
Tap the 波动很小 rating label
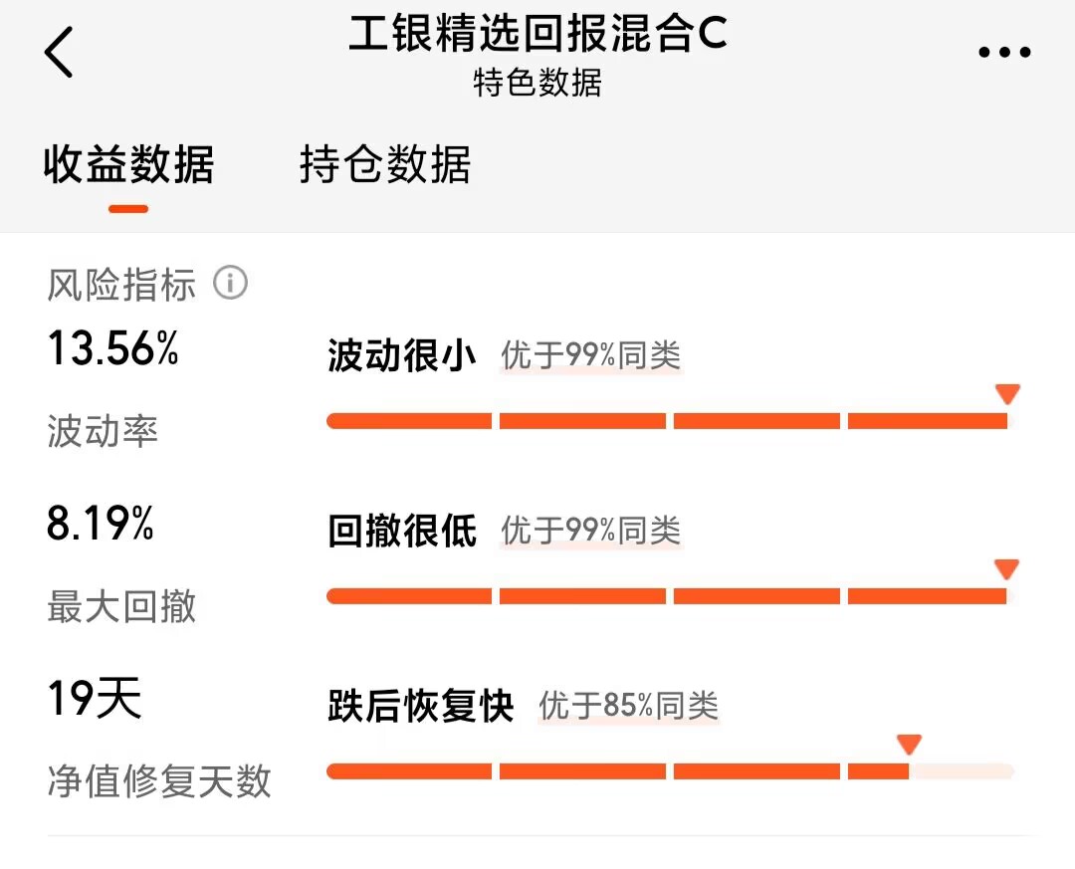click(402, 355)
